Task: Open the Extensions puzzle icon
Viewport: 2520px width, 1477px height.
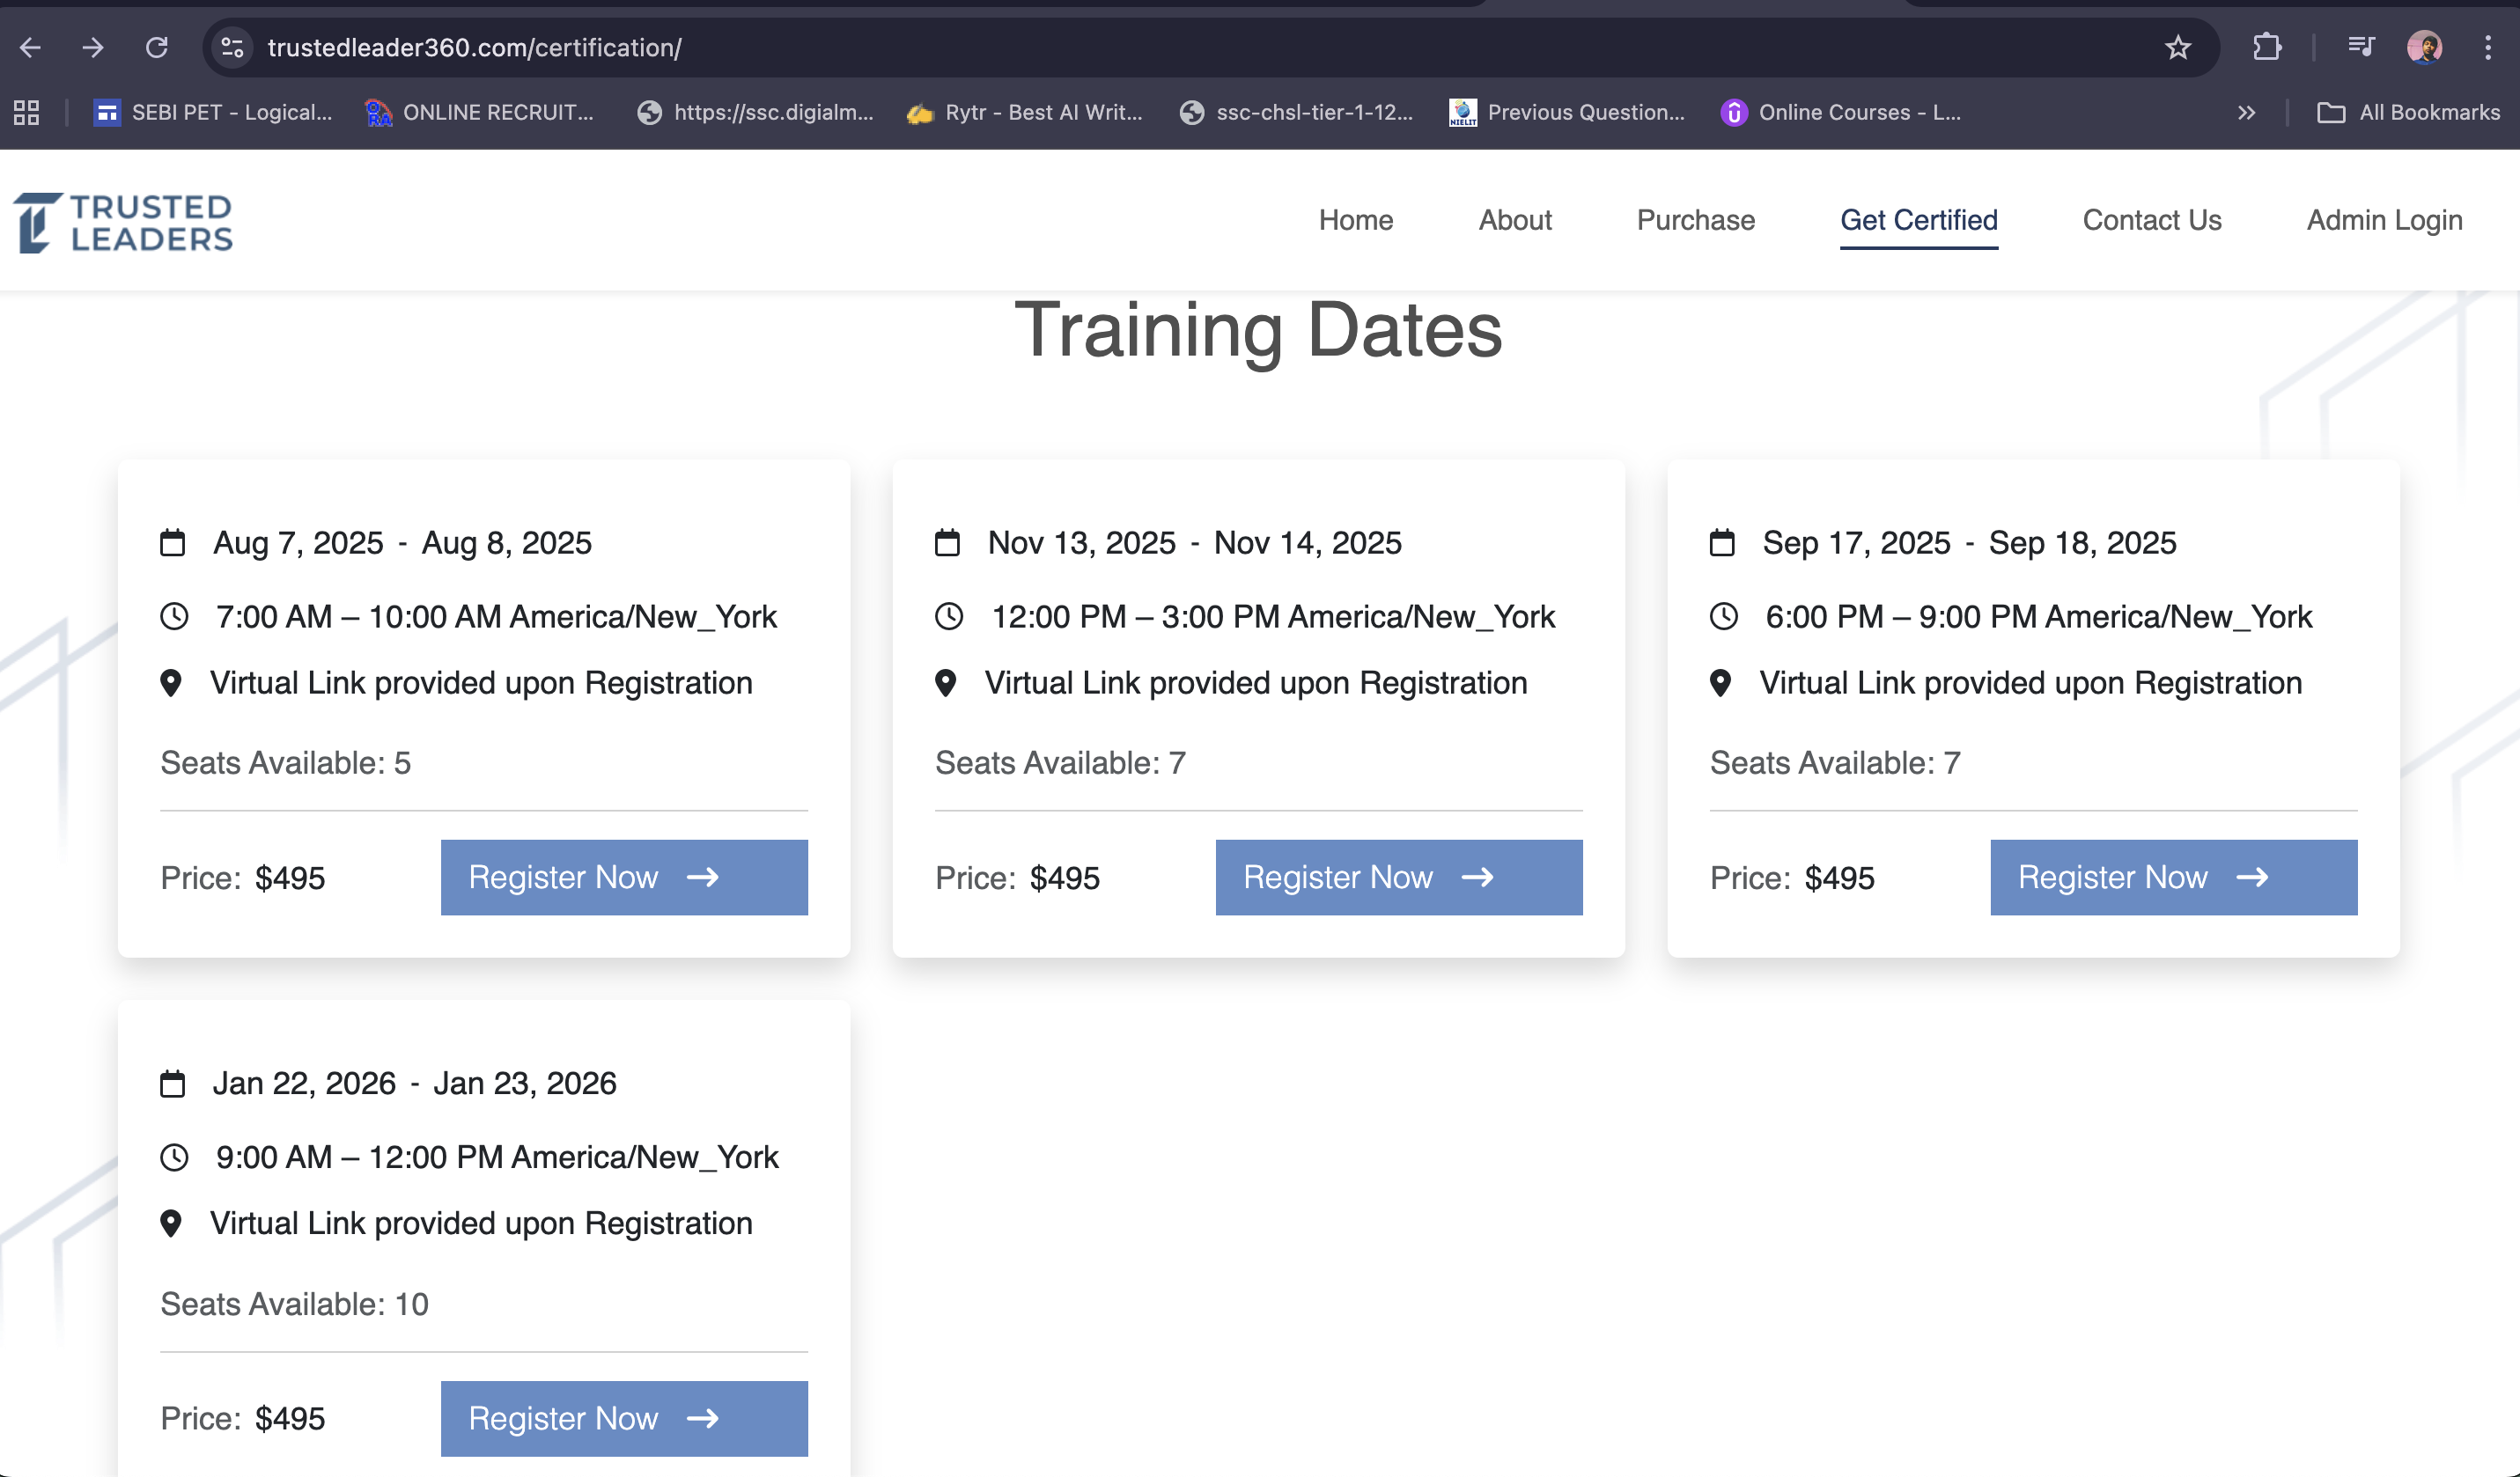Action: point(2267,47)
